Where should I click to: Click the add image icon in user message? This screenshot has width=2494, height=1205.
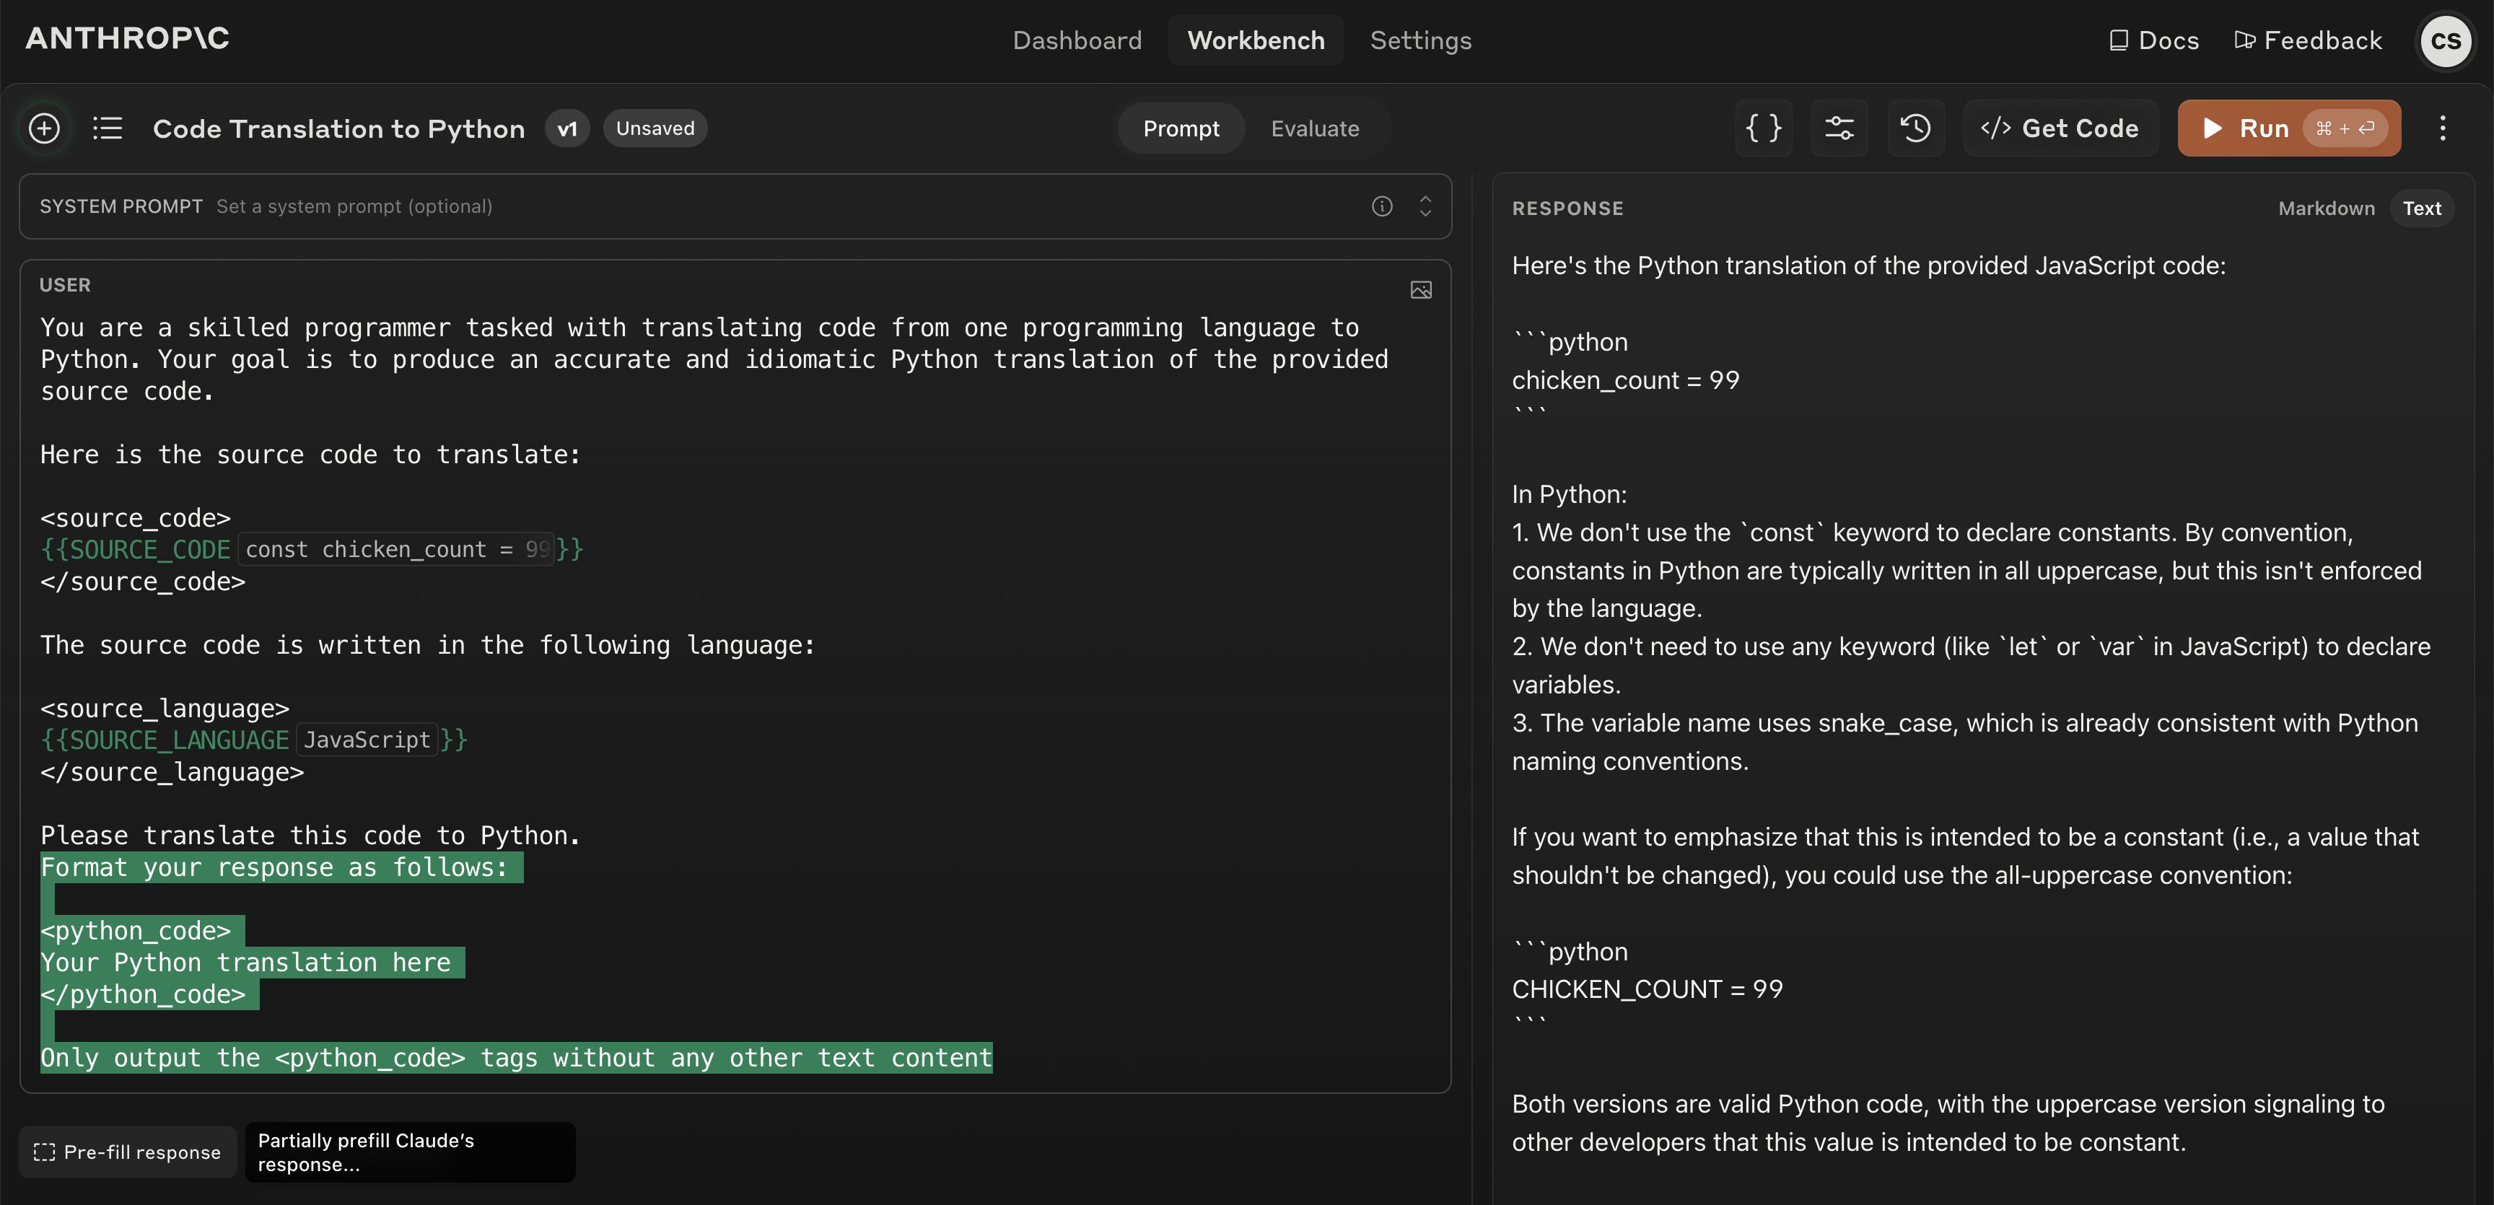[x=1420, y=290]
